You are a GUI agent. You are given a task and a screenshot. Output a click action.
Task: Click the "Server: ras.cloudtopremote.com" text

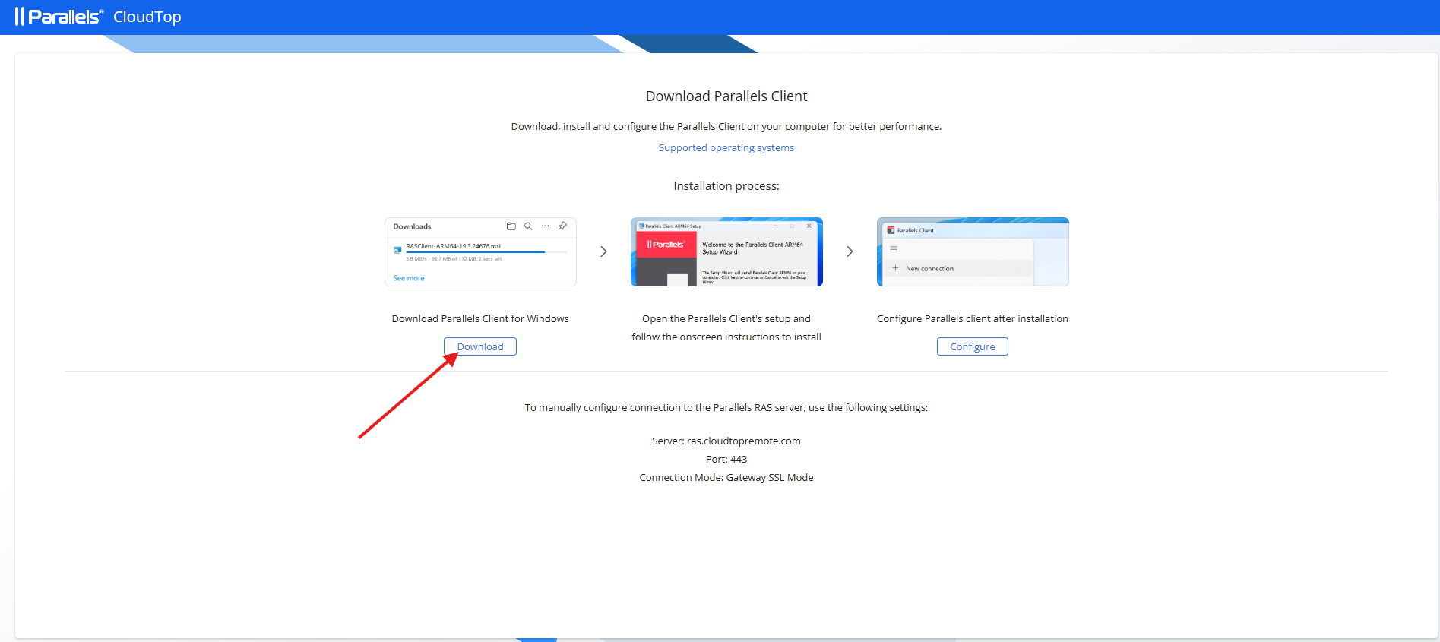click(x=726, y=441)
